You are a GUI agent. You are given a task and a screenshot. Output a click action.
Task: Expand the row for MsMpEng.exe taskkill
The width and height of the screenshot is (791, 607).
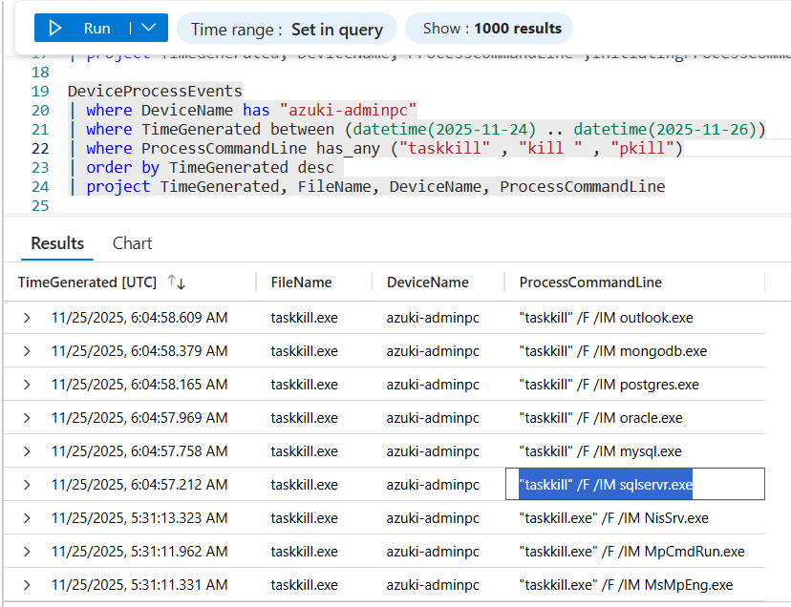27,585
